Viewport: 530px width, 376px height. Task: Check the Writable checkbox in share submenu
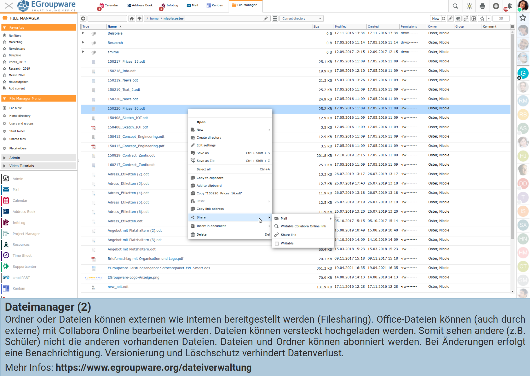coord(277,243)
